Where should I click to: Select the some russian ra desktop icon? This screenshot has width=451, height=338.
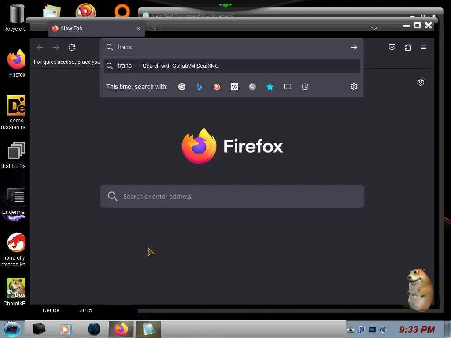click(x=15, y=112)
